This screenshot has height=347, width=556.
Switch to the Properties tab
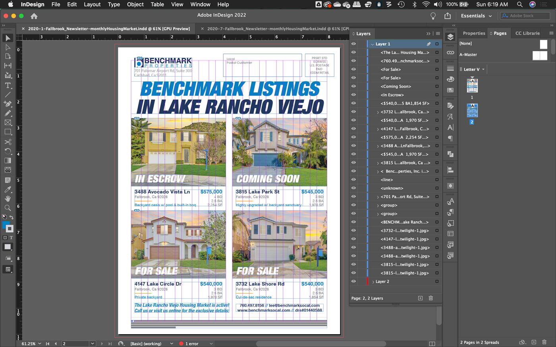[474, 33]
